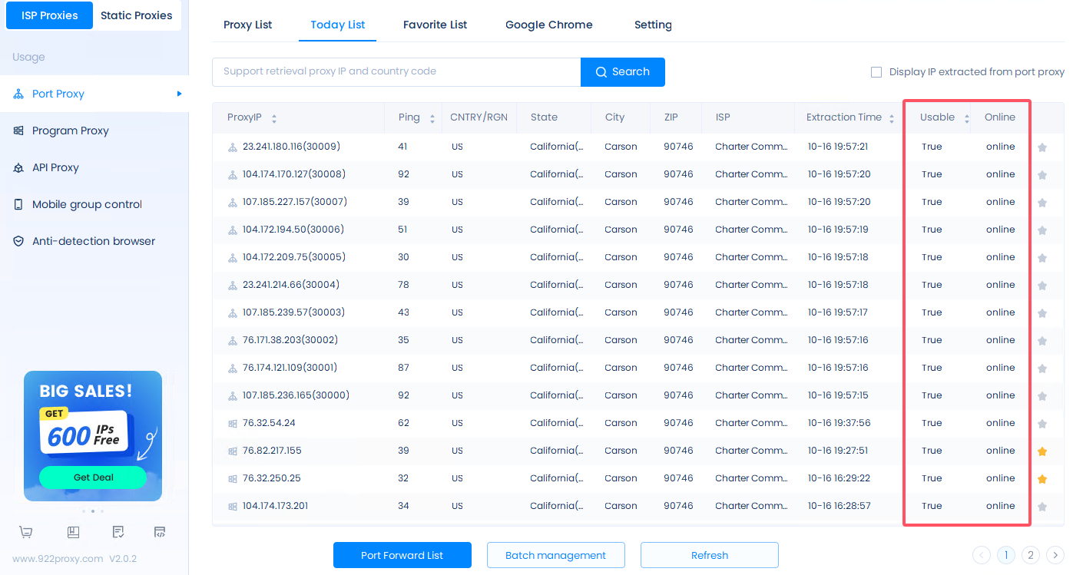Unfavorite the starred 76.82.217.155 proxy

(x=1042, y=451)
